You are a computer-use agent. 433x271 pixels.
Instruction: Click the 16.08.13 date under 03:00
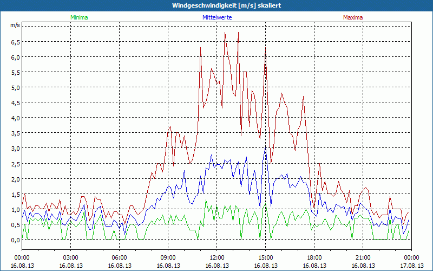(x=71, y=266)
